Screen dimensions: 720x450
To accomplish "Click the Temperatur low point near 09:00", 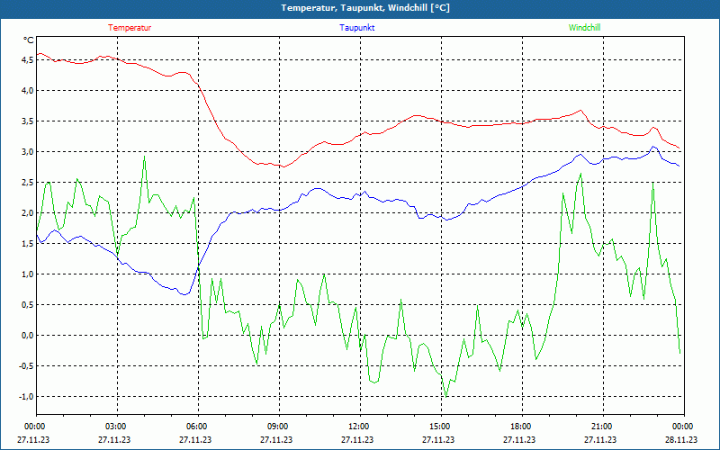I will 283,166.
